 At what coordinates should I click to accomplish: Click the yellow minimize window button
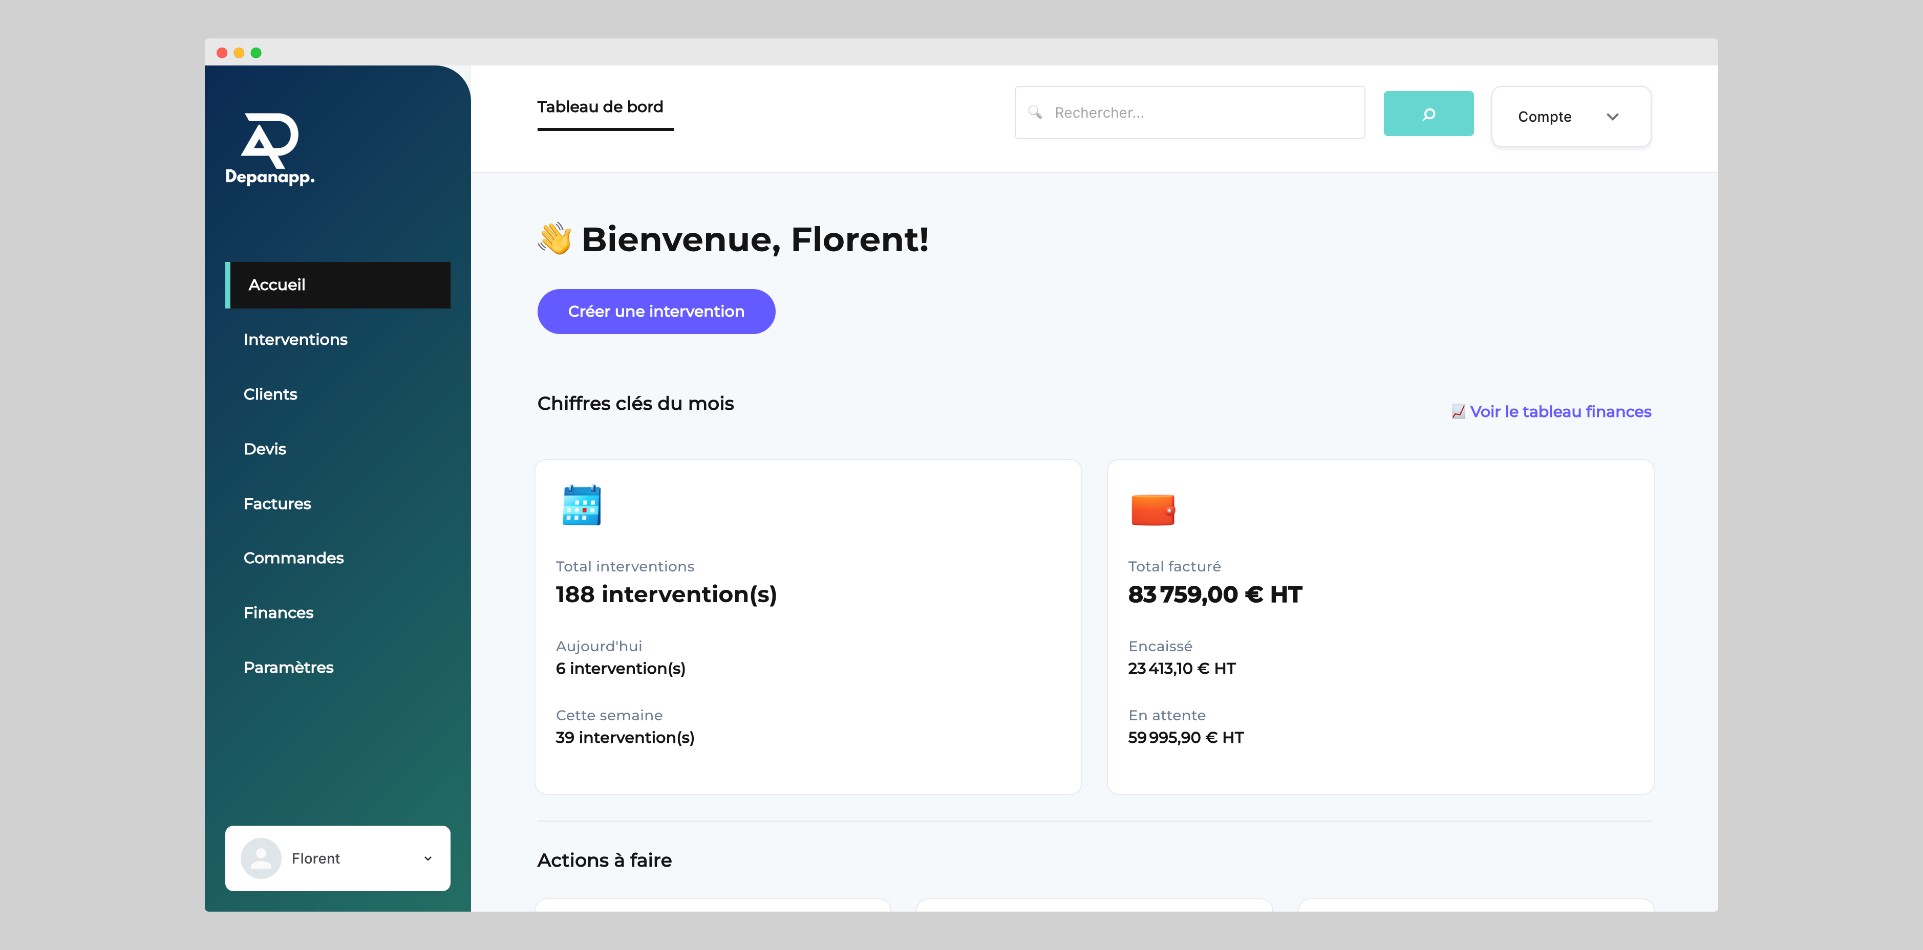click(239, 53)
